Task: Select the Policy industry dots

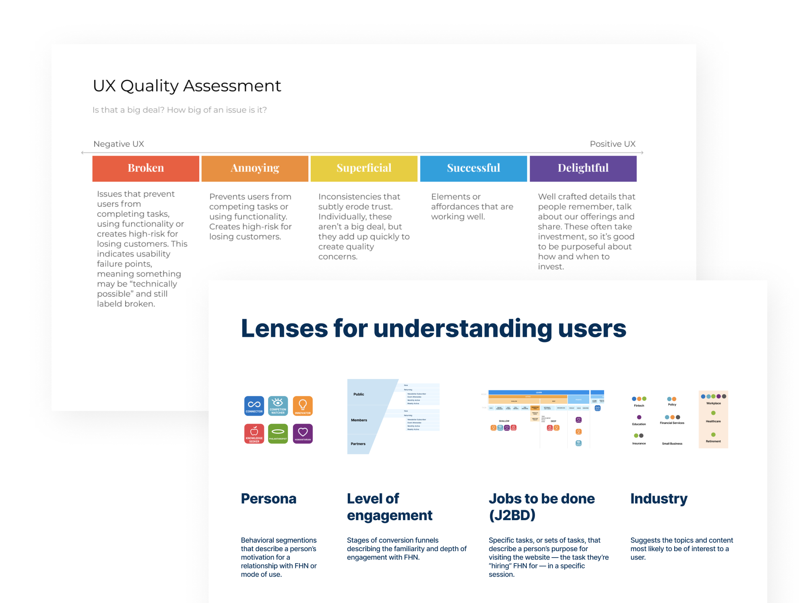Action: coord(672,399)
